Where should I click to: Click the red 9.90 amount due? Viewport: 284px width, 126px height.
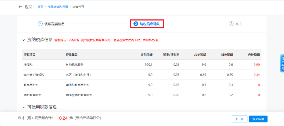click(257, 65)
